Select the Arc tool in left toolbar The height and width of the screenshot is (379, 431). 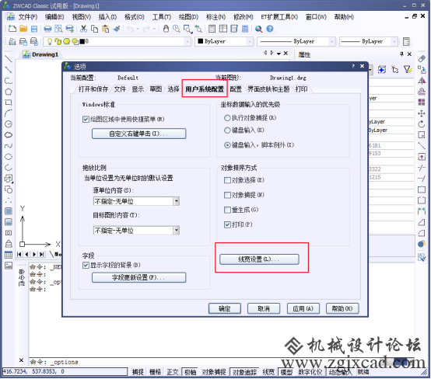tap(9, 113)
